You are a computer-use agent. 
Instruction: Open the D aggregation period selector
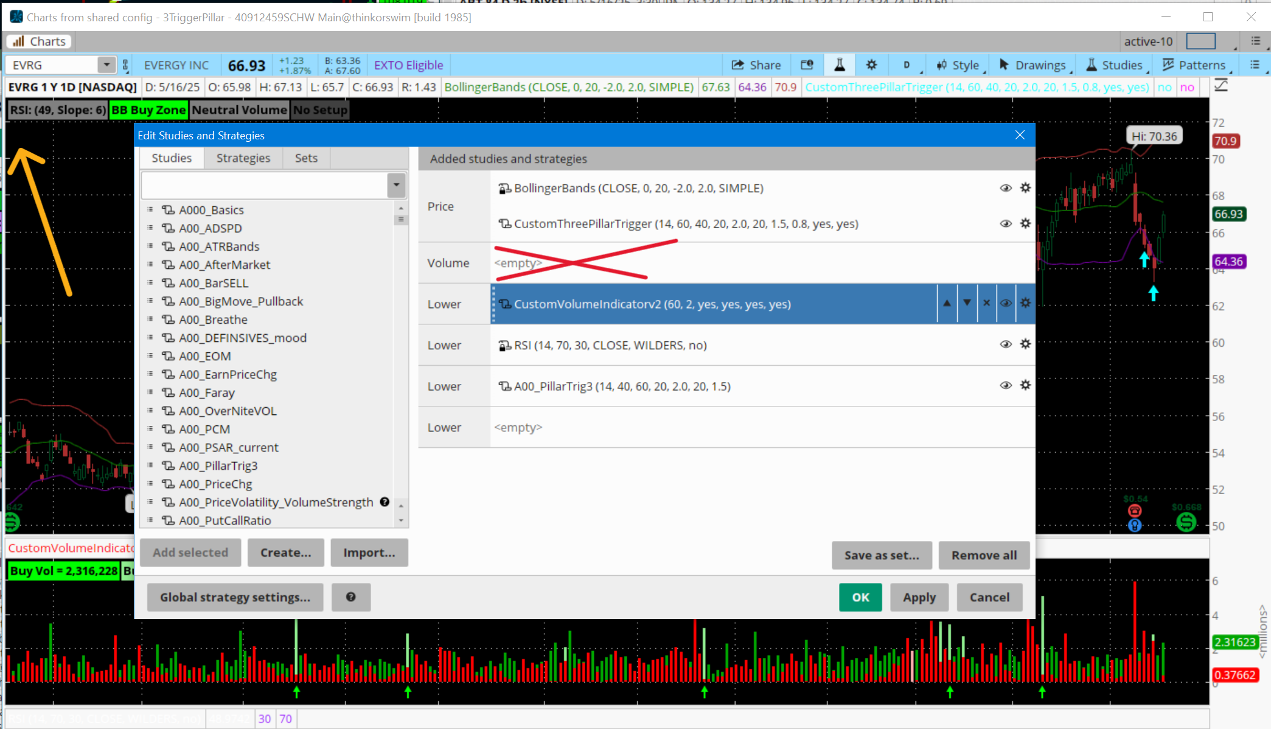(x=907, y=65)
